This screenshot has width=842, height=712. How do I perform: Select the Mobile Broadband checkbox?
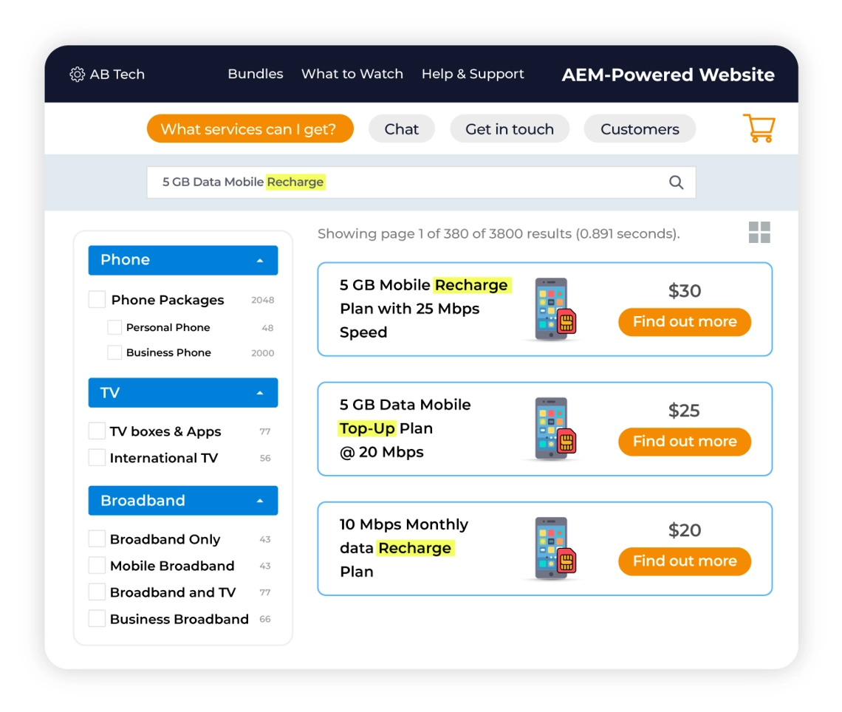pos(97,566)
